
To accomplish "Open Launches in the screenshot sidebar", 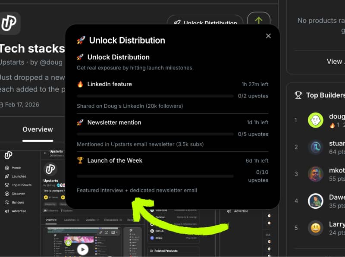I will pyautogui.click(x=19, y=176).
